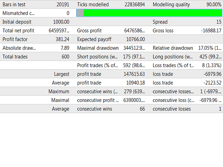This screenshot has height=167, width=223.
Task: Click the 'Maximal drawdown' label
Action: [98, 48]
